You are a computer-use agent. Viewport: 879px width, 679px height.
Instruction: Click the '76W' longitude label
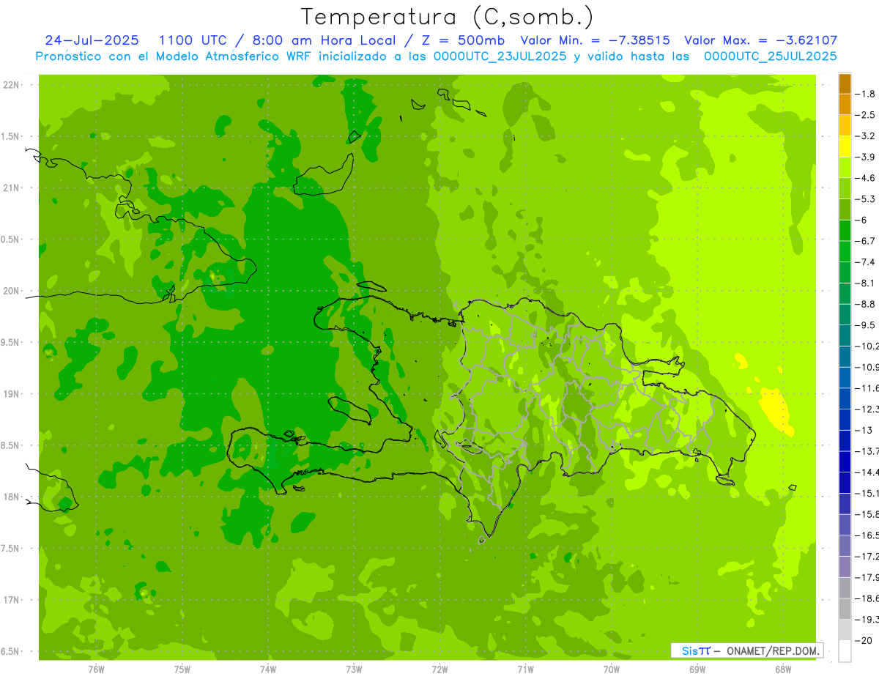coord(96,669)
